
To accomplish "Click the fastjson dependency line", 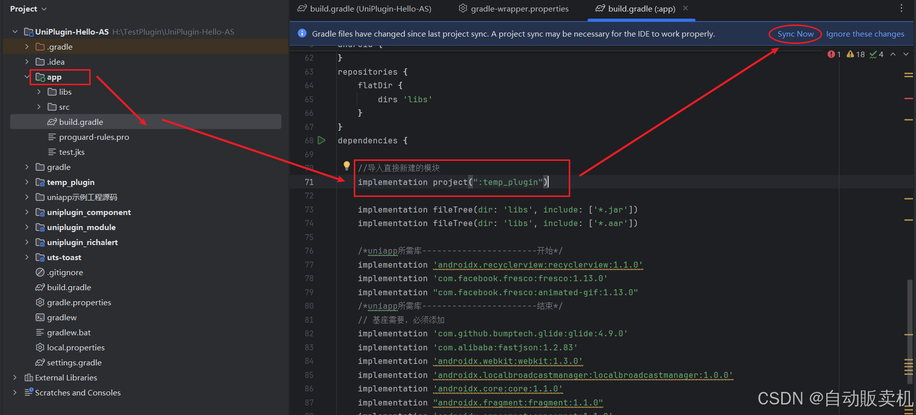I will pyautogui.click(x=468, y=347).
